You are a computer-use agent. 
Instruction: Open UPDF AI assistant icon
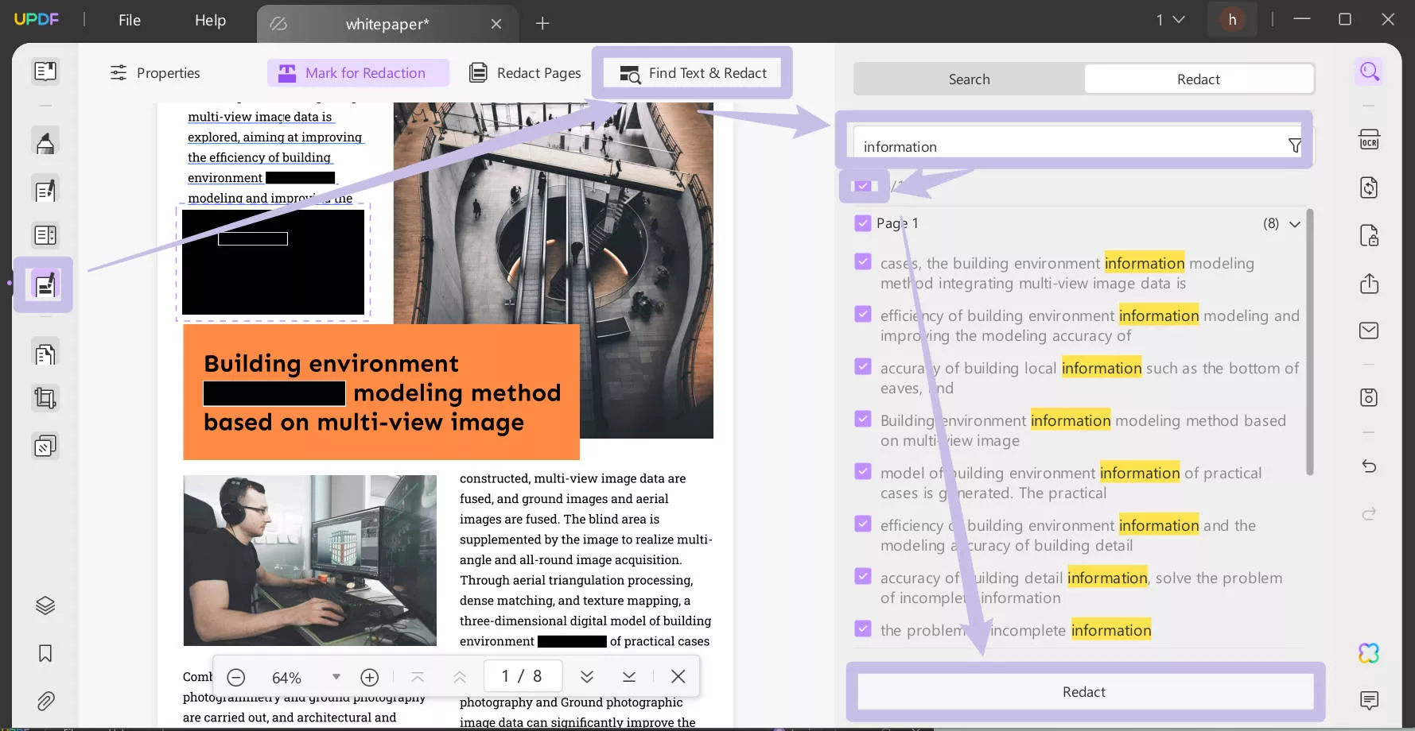1369,653
